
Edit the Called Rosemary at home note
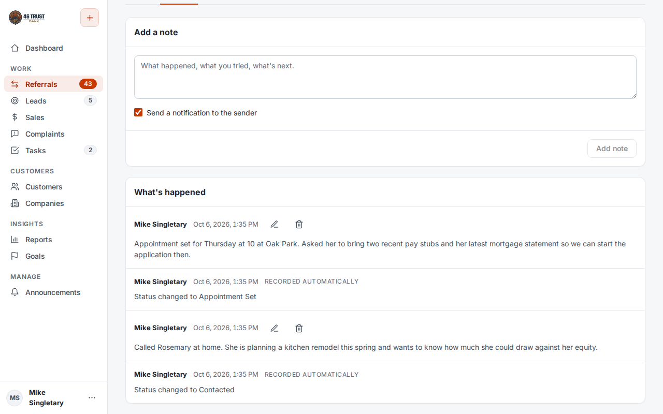click(x=275, y=328)
